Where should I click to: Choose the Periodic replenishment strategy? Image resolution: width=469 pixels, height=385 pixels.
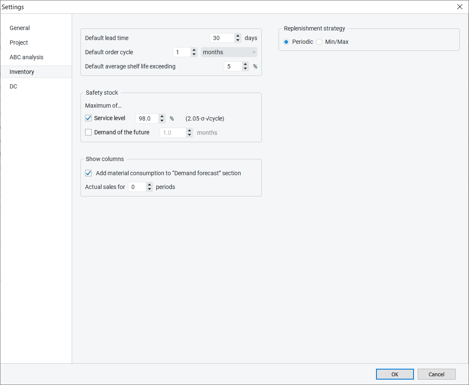tap(286, 42)
